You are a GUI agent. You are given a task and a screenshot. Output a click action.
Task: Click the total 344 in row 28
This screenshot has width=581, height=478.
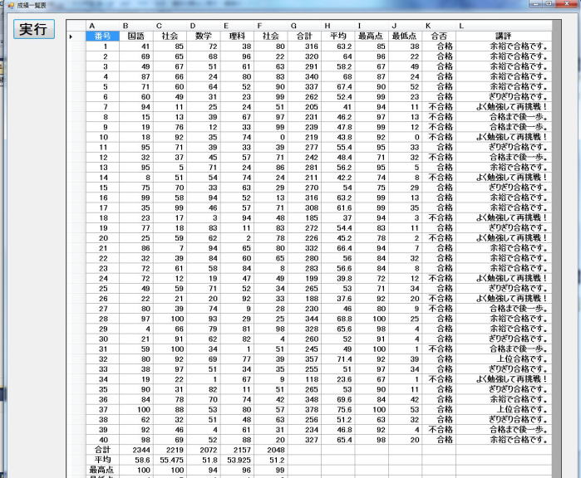[x=304, y=319]
